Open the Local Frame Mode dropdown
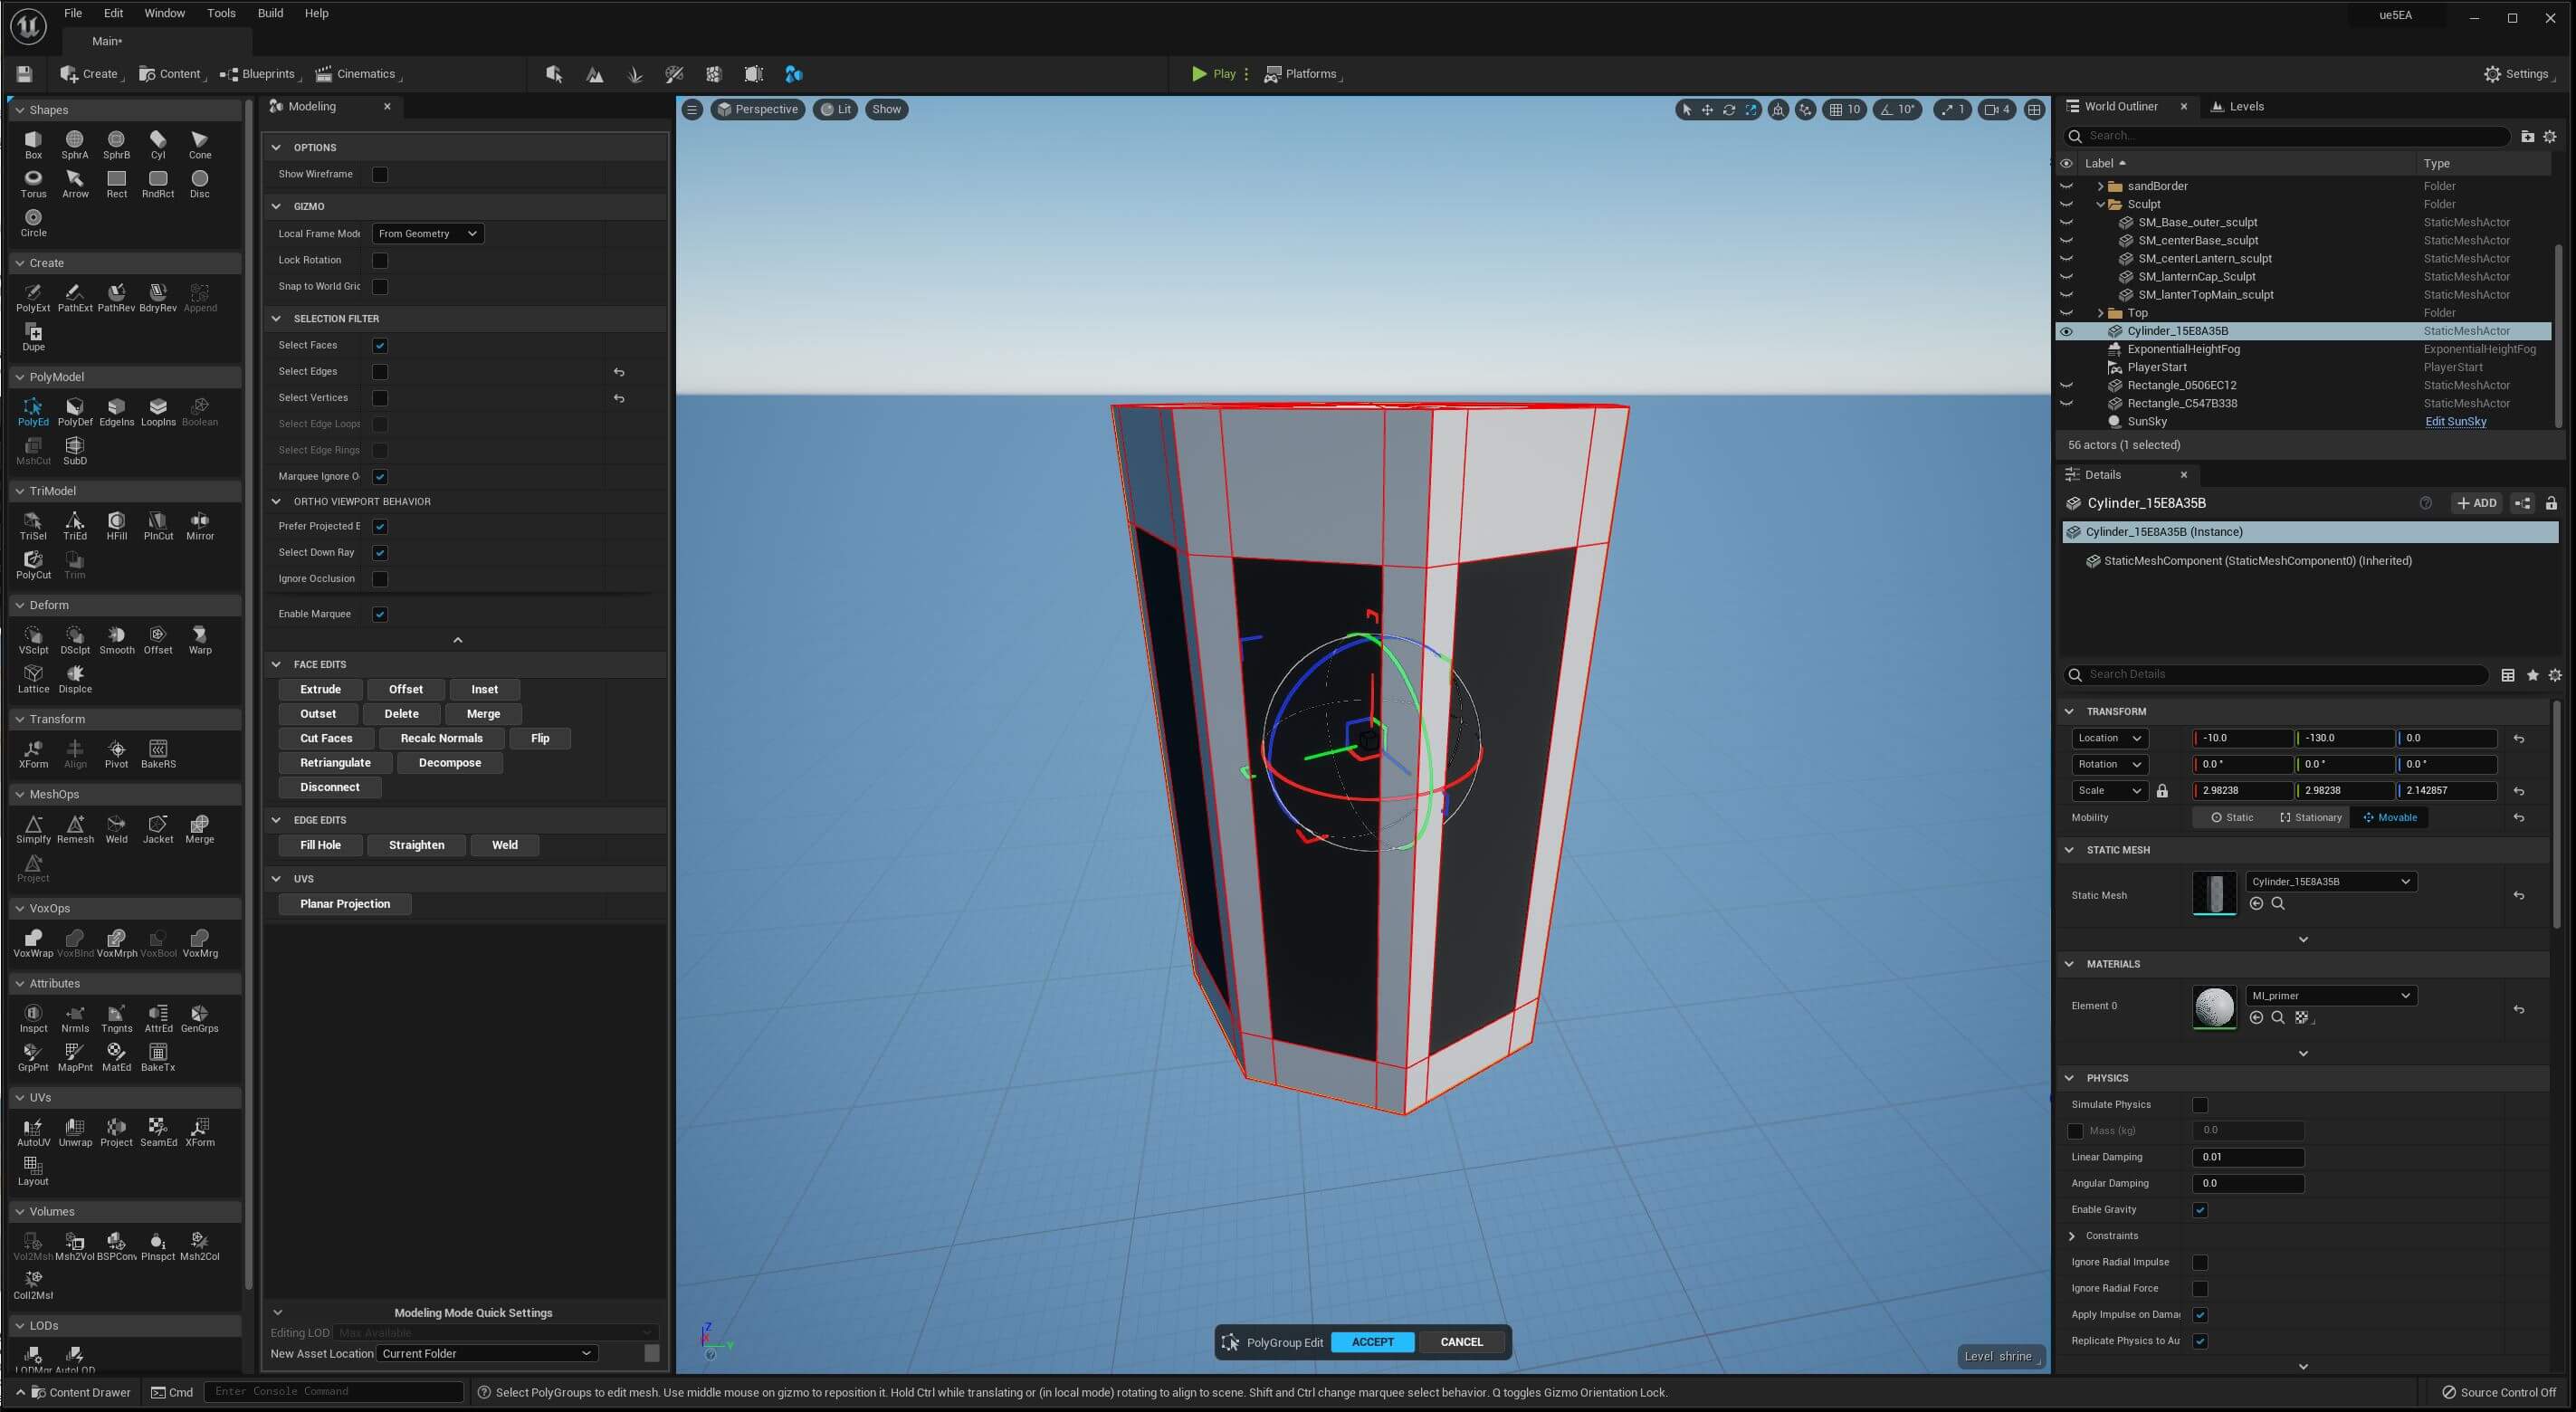2576x1412 pixels. click(x=427, y=233)
